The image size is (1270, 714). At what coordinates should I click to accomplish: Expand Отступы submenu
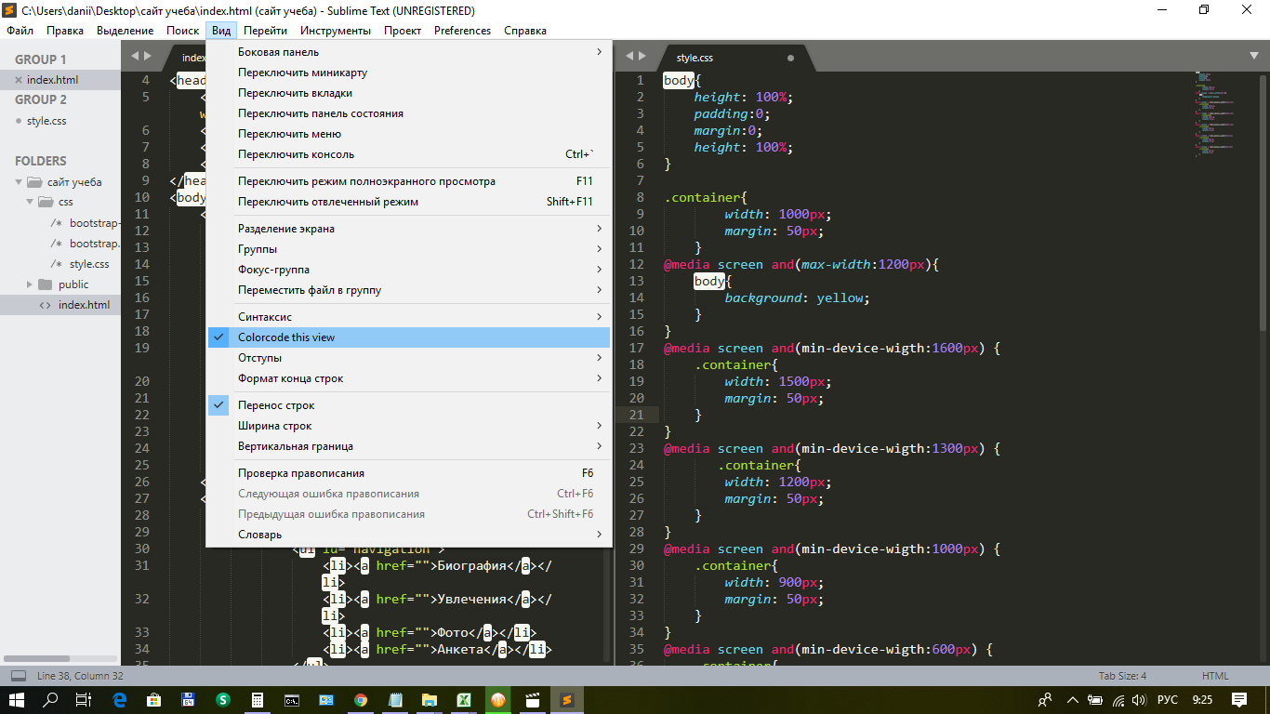point(409,358)
